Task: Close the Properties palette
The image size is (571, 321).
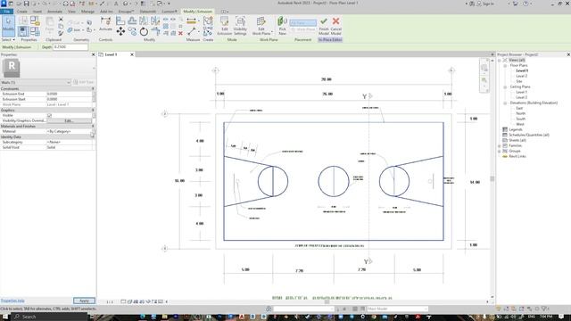Action: pos(93,54)
